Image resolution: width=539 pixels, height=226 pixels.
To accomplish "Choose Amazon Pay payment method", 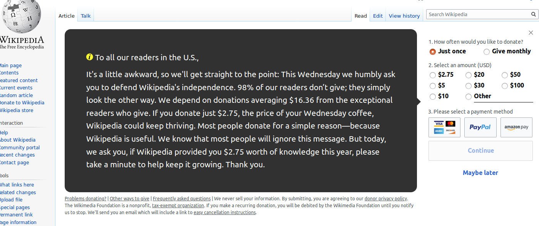I will click(516, 127).
